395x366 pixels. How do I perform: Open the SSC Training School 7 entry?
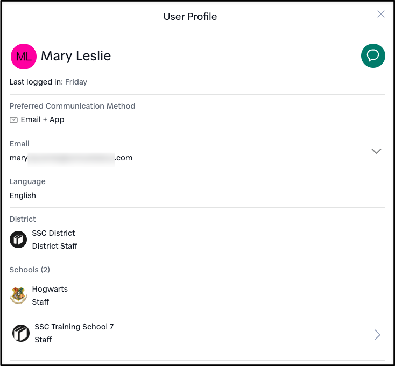(x=197, y=333)
